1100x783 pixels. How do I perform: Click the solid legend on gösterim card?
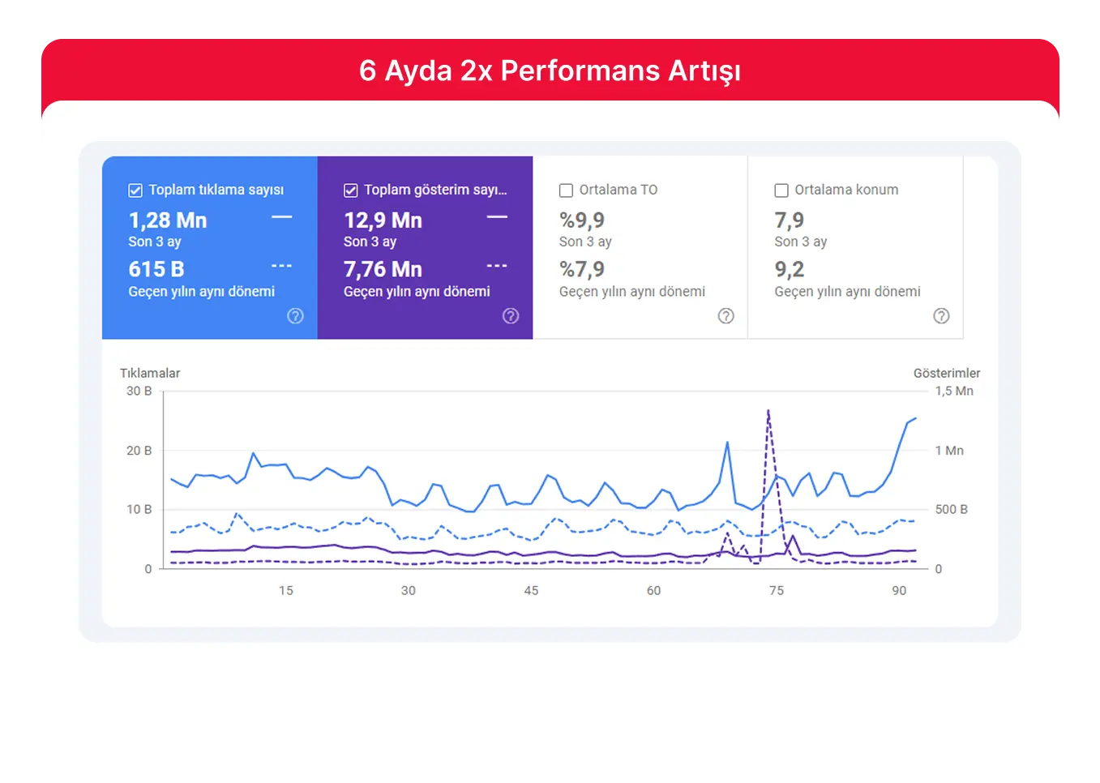(x=496, y=216)
